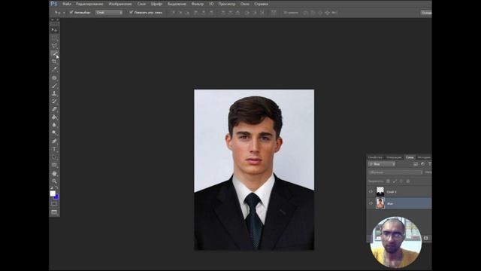Open the layer blend mode dropdown
481x271 pixels.
pyautogui.click(x=395, y=172)
